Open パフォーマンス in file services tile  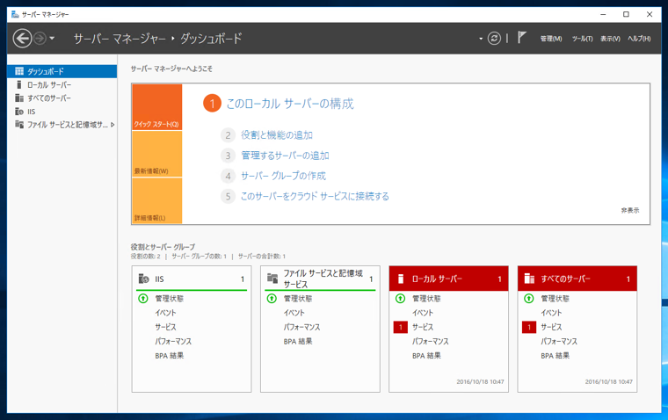(x=302, y=327)
